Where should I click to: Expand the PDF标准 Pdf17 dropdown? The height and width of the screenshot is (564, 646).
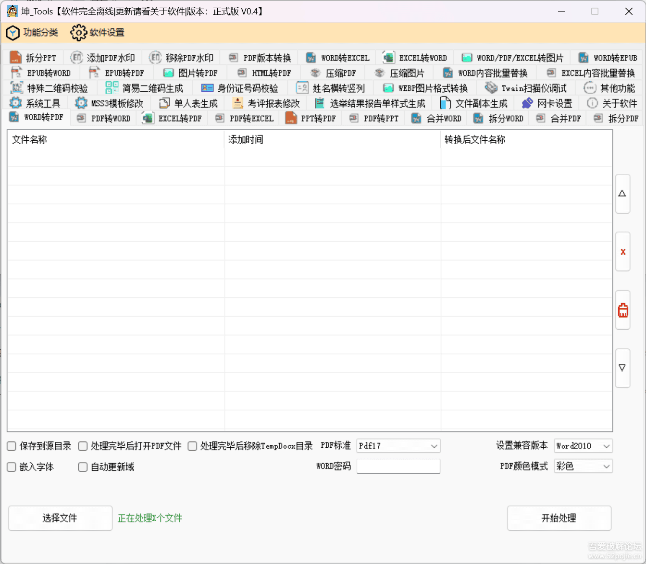pyautogui.click(x=434, y=446)
